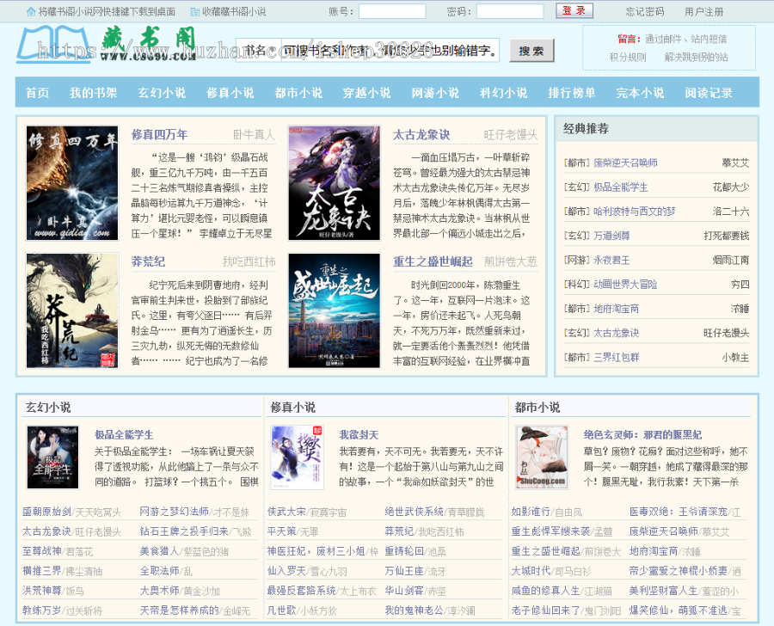Viewport: 774px width, 626px height.
Task: Click the 莽荒纪 book cover
Action: tap(72, 310)
